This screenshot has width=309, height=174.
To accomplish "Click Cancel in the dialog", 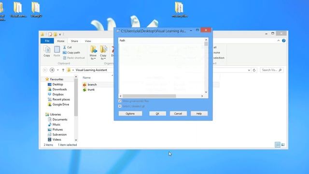I will click(x=178, y=114).
